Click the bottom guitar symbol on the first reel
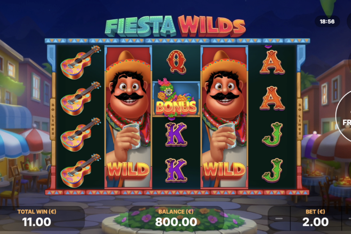This screenshot has height=234, width=351. 81,171
